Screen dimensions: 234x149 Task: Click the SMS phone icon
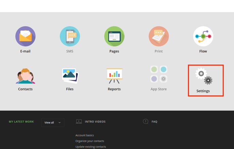[70, 36]
